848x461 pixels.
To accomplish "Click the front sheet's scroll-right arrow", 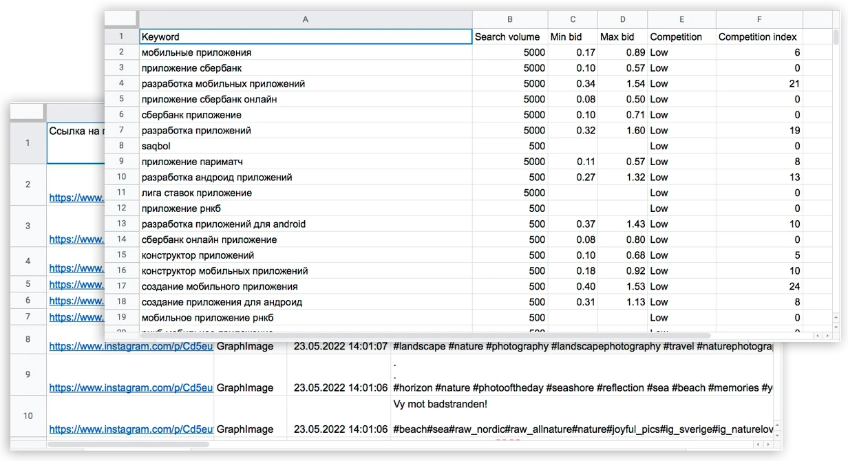I will point(827,336).
